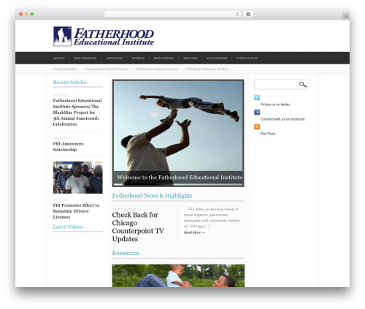Open the FEI Announces Scholarship article
The height and width of the screenshot is (309, 365).
68,147
